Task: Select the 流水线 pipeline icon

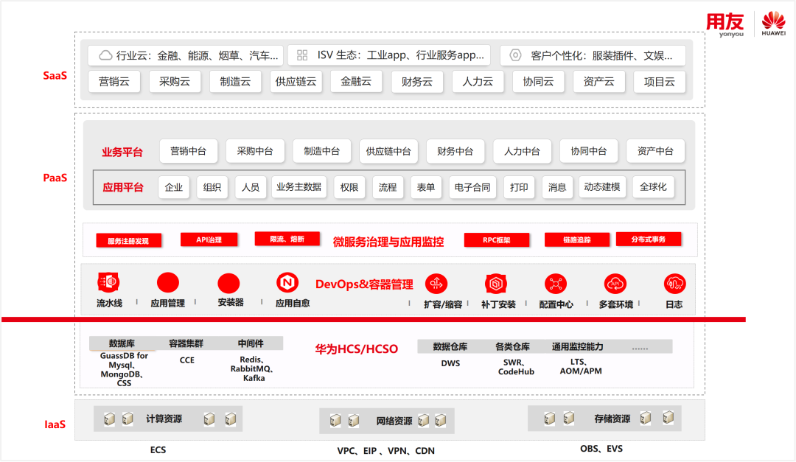Action: click(x=108, y=281)
